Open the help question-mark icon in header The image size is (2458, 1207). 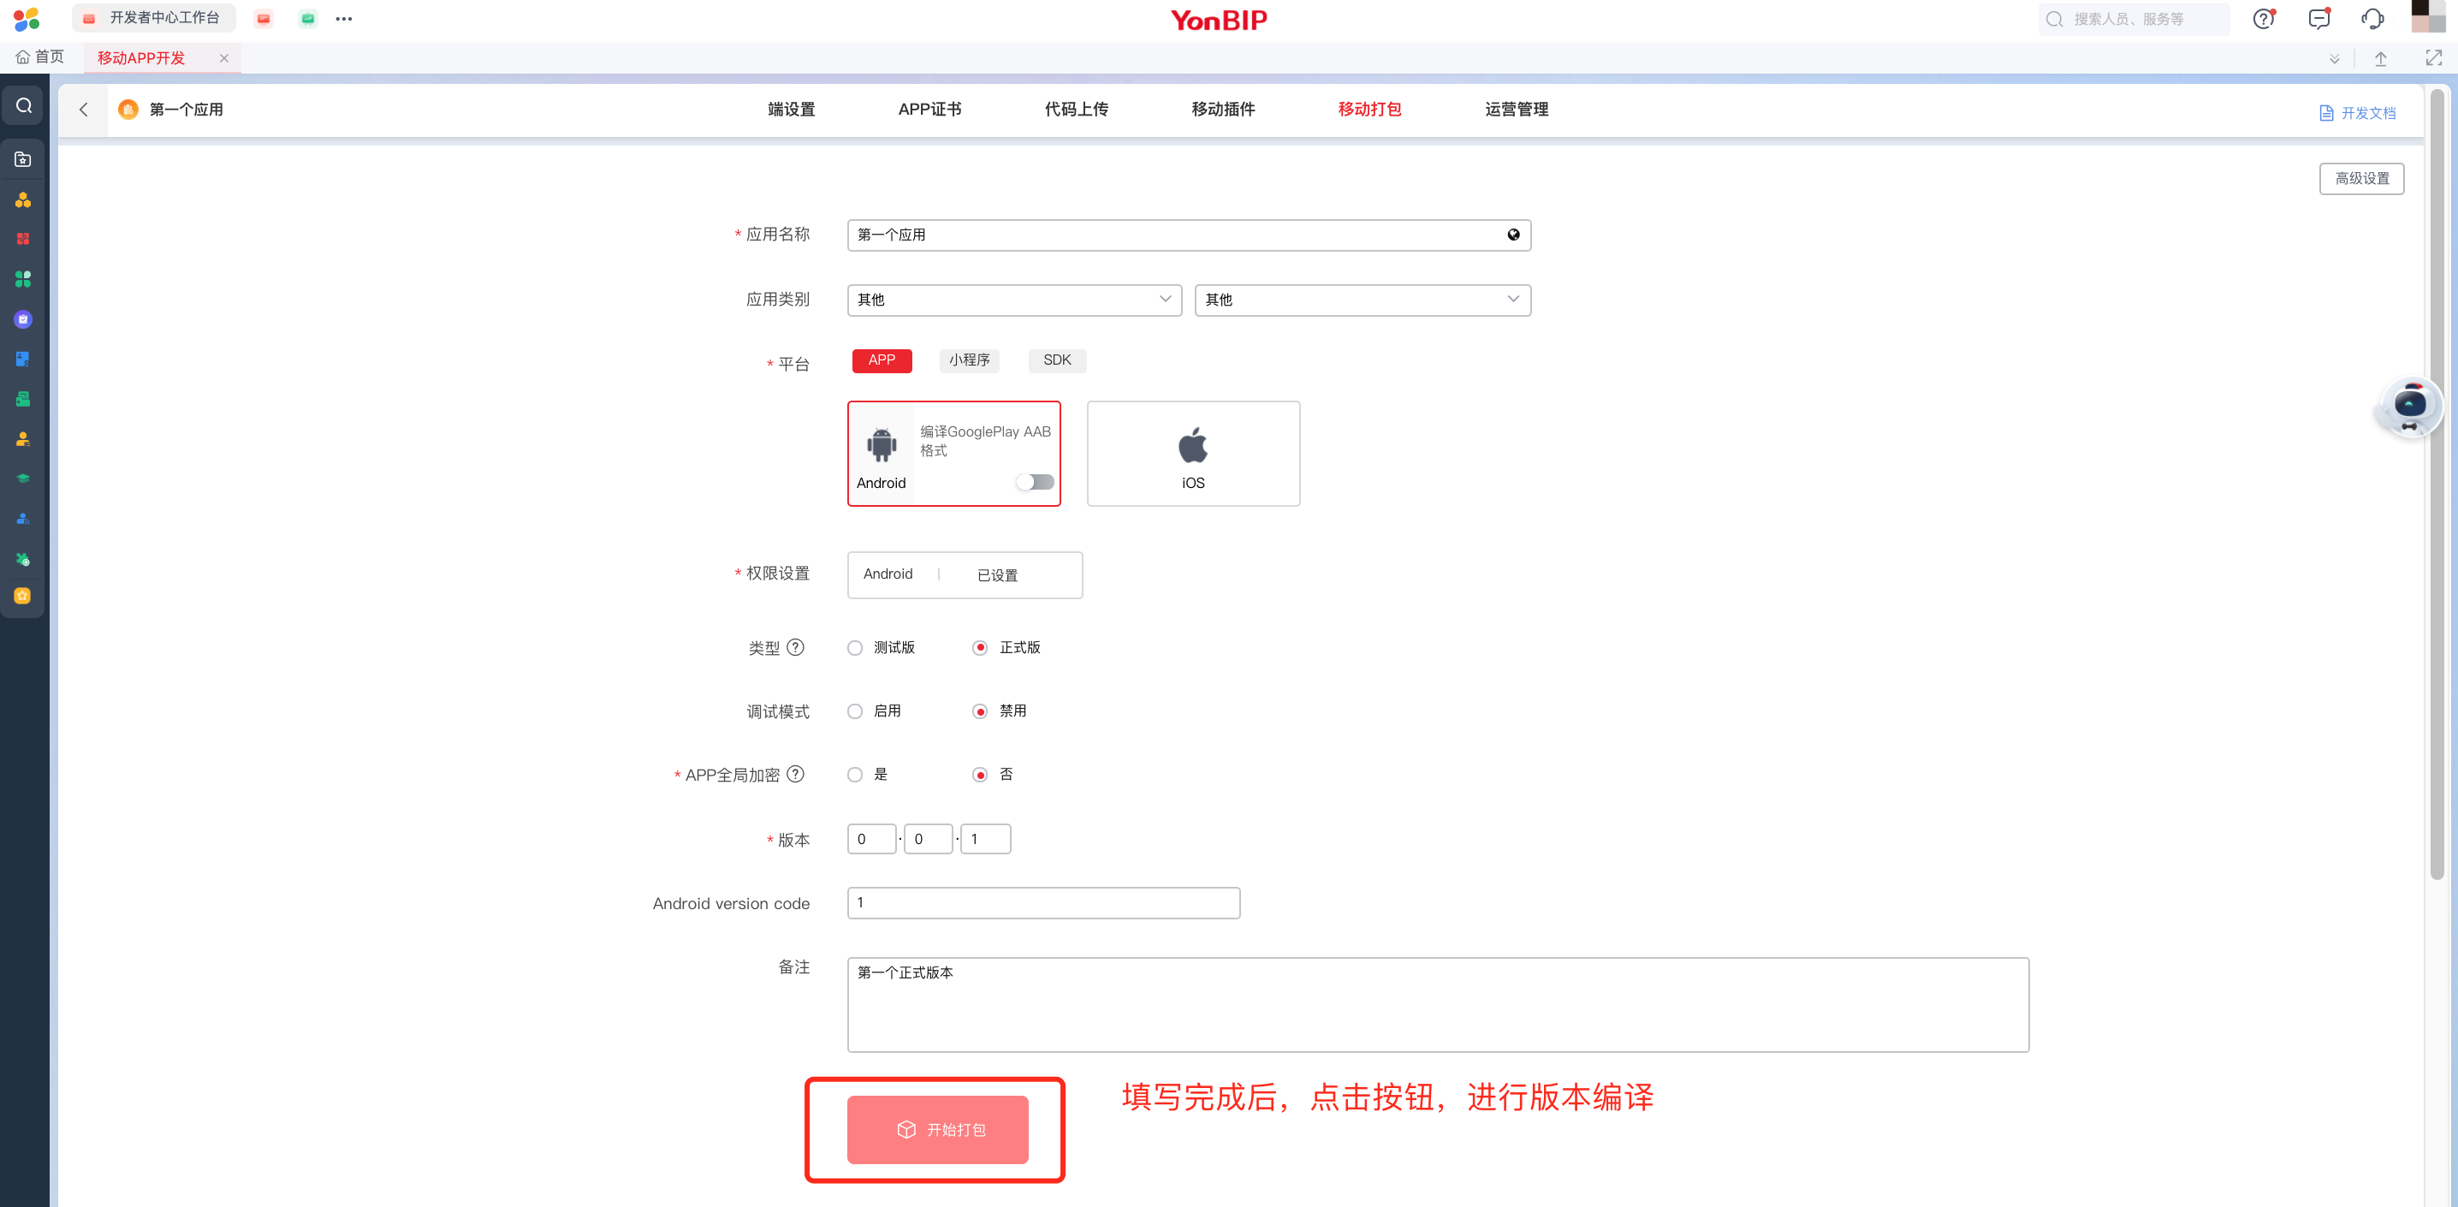(2262, 19)
